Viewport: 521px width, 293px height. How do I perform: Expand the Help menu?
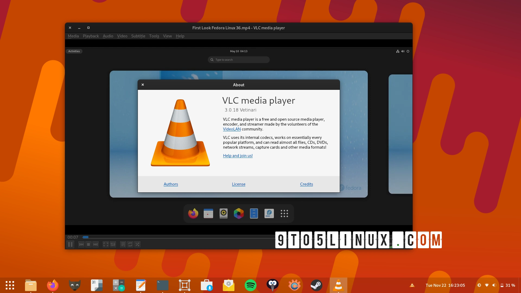point(180,36)
